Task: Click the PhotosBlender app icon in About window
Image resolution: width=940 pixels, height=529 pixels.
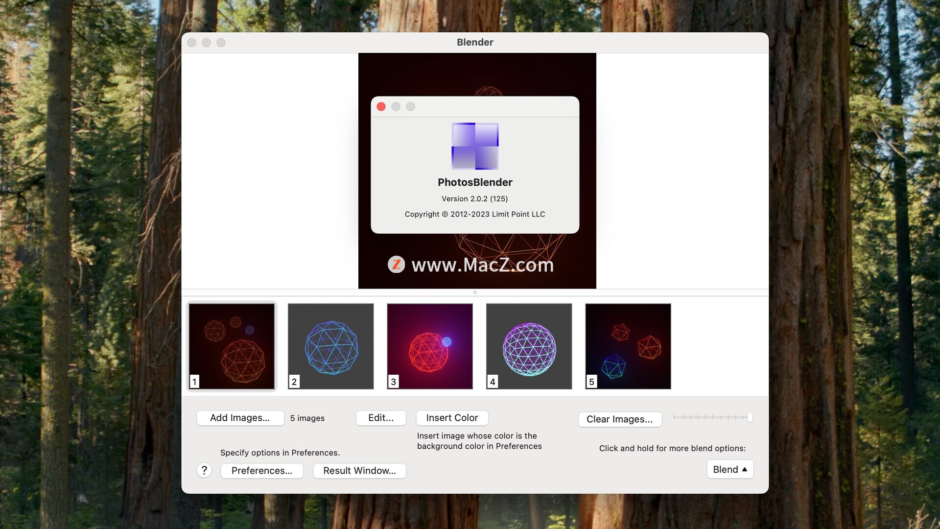Action: (475, 146)
